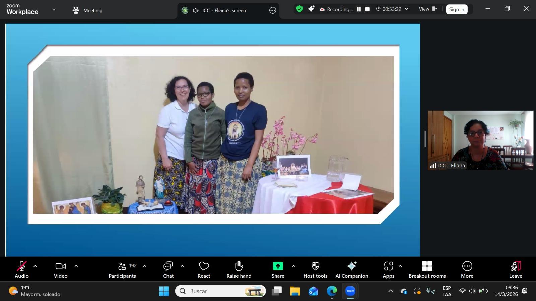This screenshot has width=536, height=301.
Task: Leave the meeting
Action: coord(516,270)
